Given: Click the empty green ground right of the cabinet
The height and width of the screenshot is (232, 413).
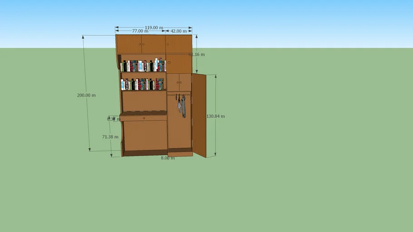Looking at the screenshot, I should (309, 136).
